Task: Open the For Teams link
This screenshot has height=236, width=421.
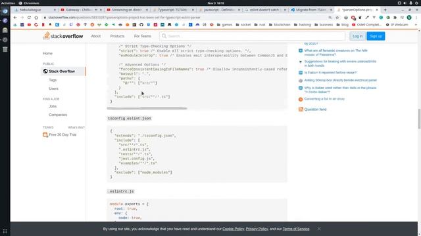Action: 143,36
